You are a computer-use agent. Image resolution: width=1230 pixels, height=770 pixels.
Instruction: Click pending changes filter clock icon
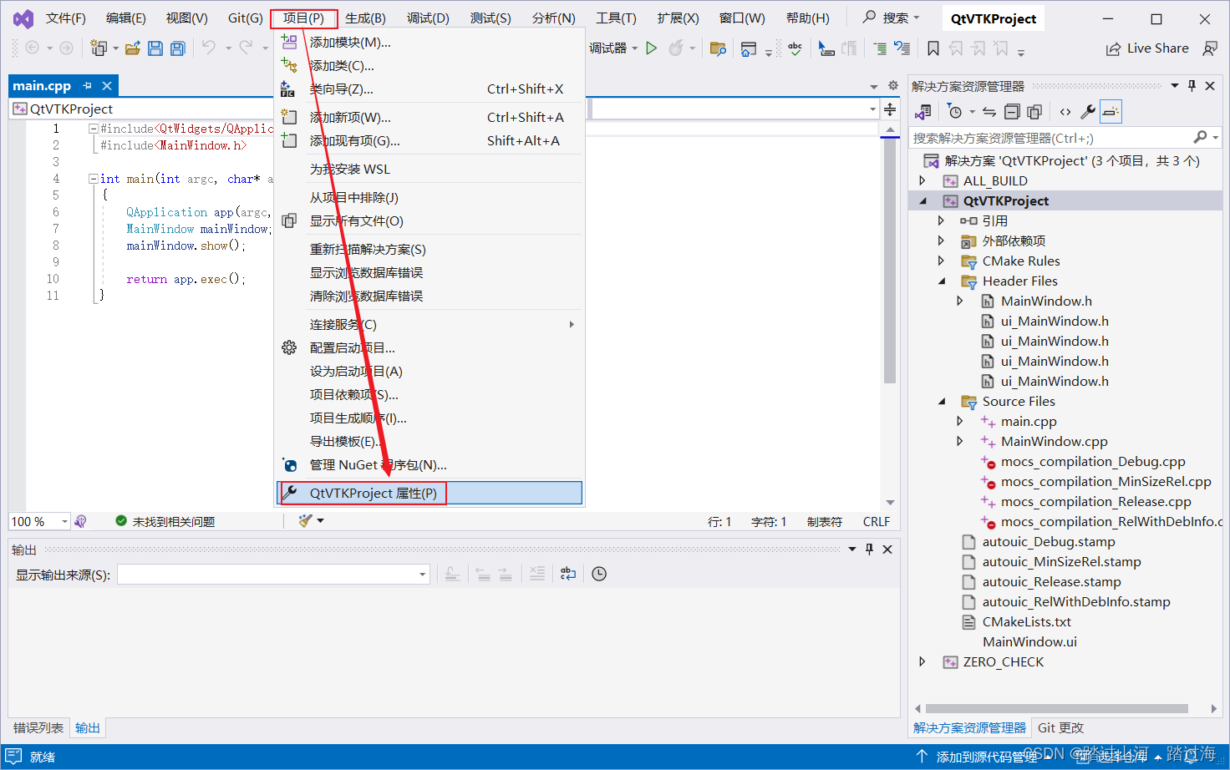click(955, 112)
